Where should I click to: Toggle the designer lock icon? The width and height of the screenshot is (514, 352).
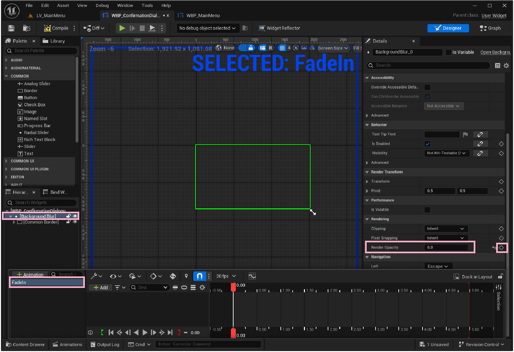click(x=251, y=48)
